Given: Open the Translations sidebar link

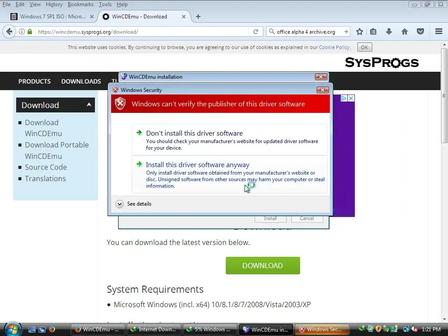Looking at the screenshot, I should coord(45,178).
